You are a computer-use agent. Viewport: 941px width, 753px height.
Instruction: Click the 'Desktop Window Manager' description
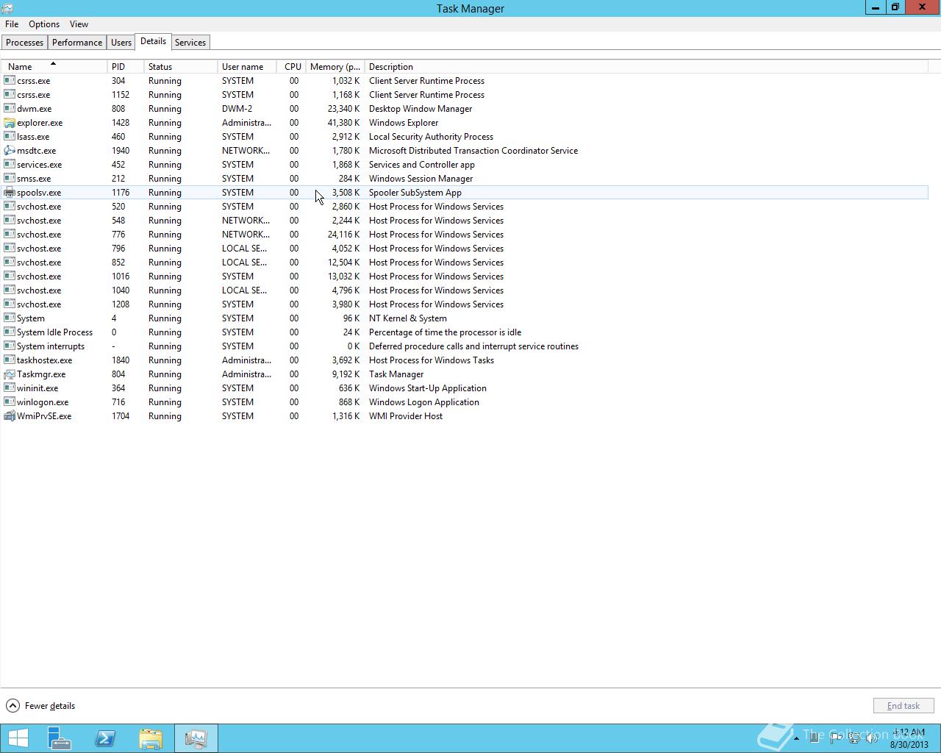[421, 109]
